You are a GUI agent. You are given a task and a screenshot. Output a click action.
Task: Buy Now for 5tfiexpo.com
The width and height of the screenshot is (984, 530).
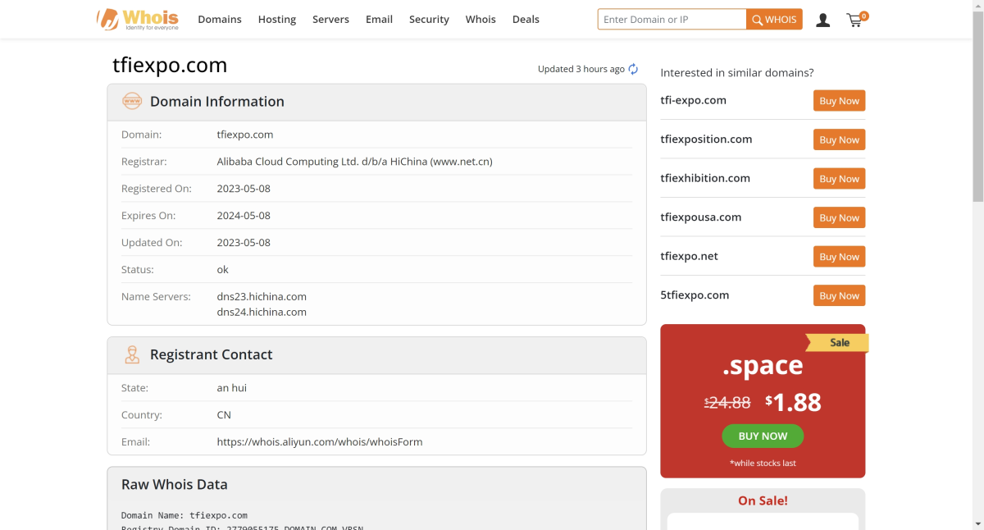click(839, 295)
